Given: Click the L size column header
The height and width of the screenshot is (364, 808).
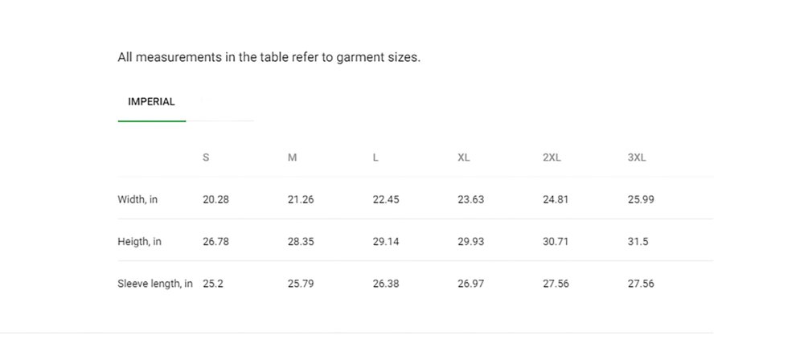Looking at the screenshot, I should click(375, 157).
